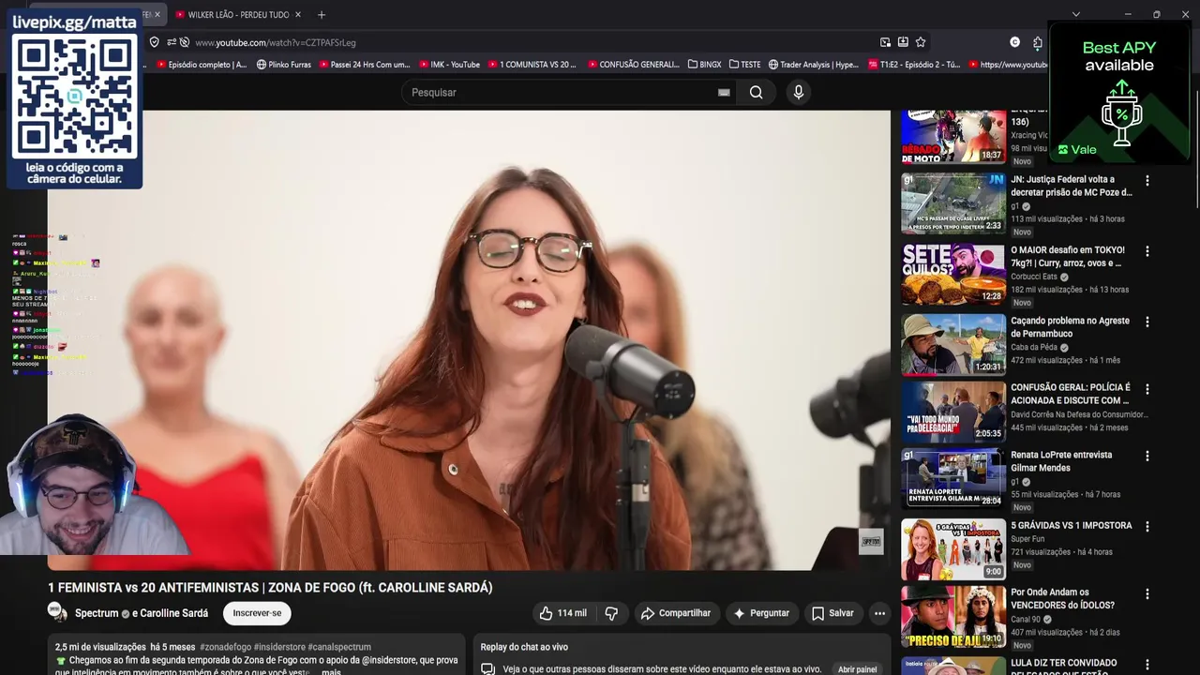Screen dimensions: 1200x675
Task: Click the browser address bar URL
Action: coord(276,42)
